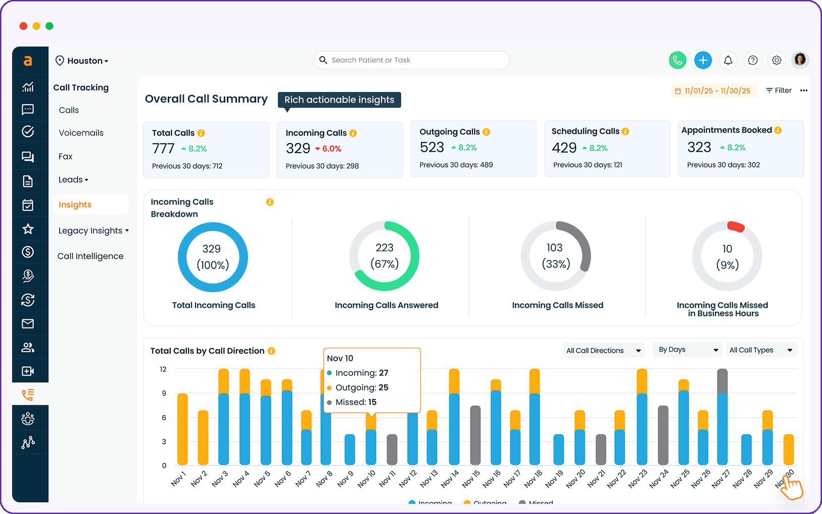Viewport: 822px width, 514px height.
Task: Click the notifications bell icon
Action: pos(728,60)
